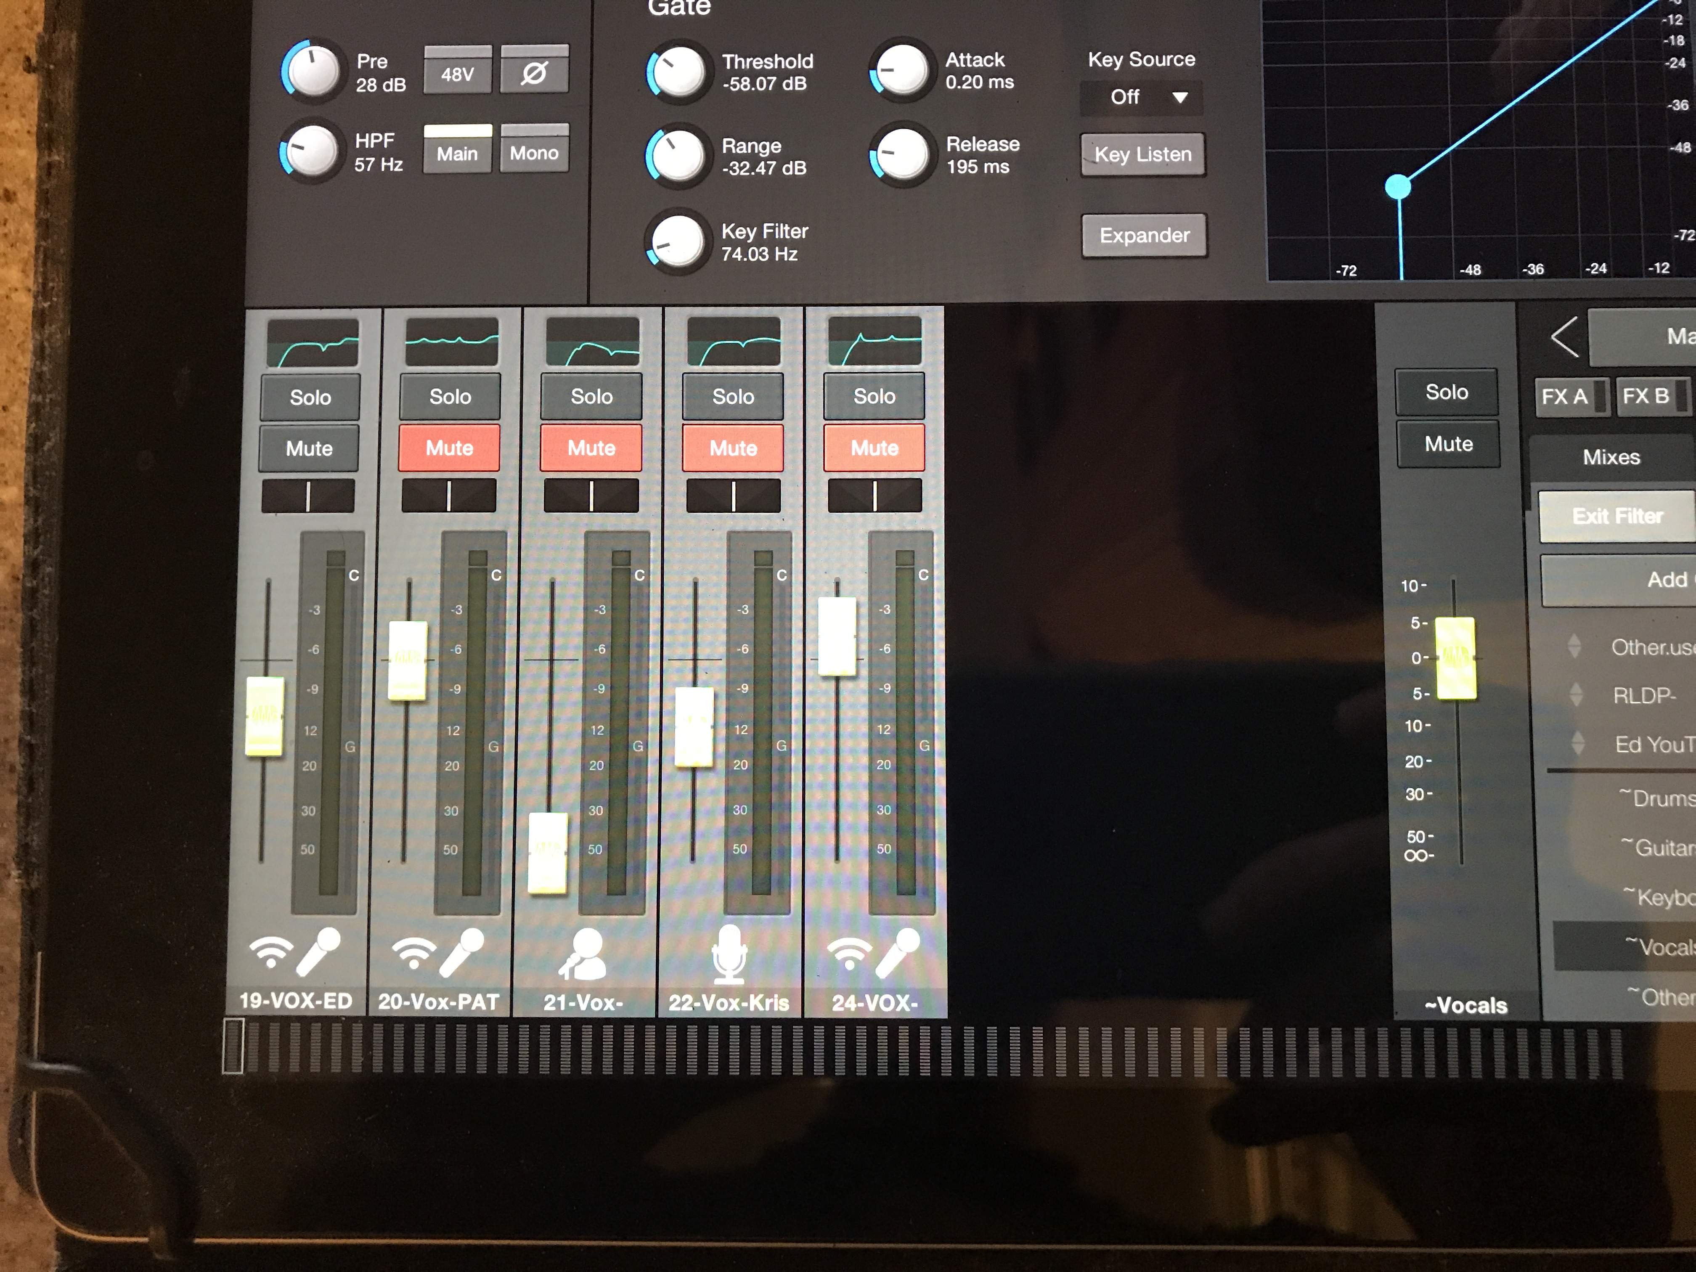This screenshot has height=1272, width=1696.
Task: Toggle Main bus assignment
Action: (x=458, y=149)
